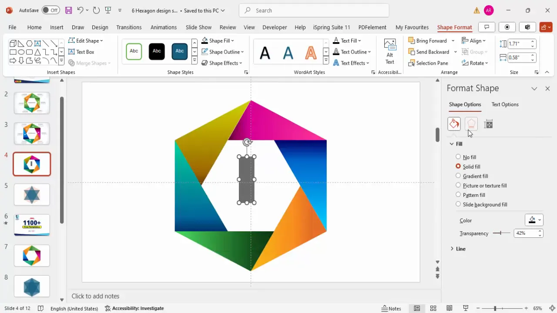557x313 pixels.
Task: Click the Search box in title bar
Action: tap(314, 10)
